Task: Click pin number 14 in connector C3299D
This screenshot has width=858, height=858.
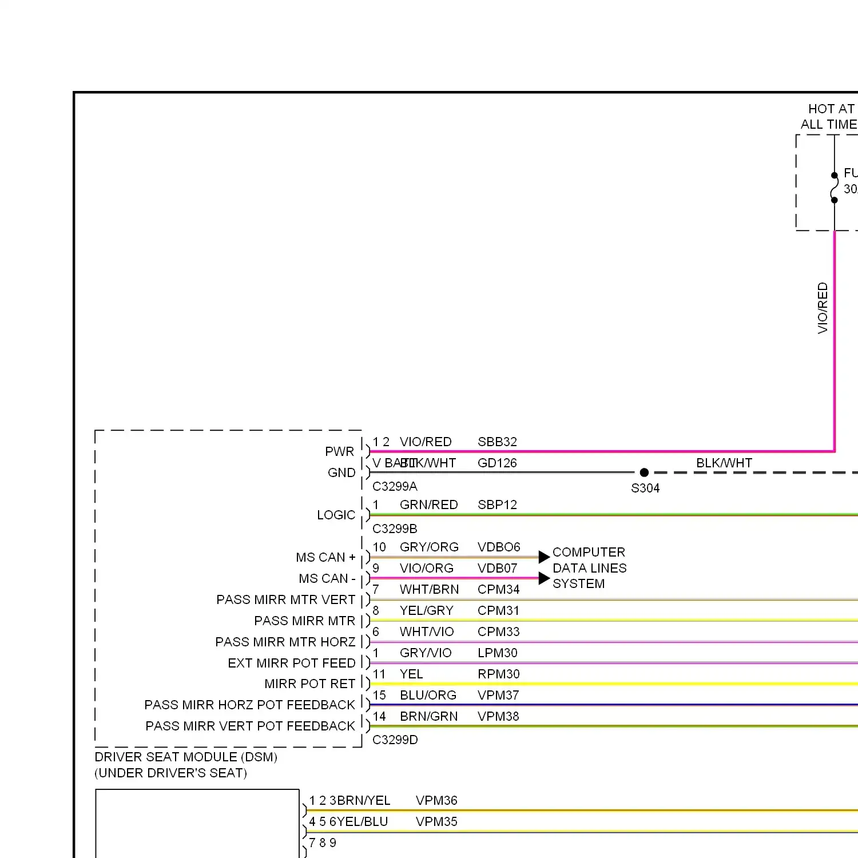Action: tap(379, 716)
